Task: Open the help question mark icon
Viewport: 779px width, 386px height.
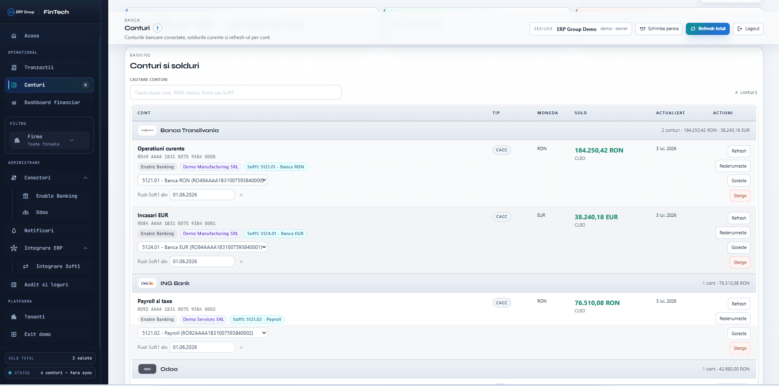Action: pos(157,28)
